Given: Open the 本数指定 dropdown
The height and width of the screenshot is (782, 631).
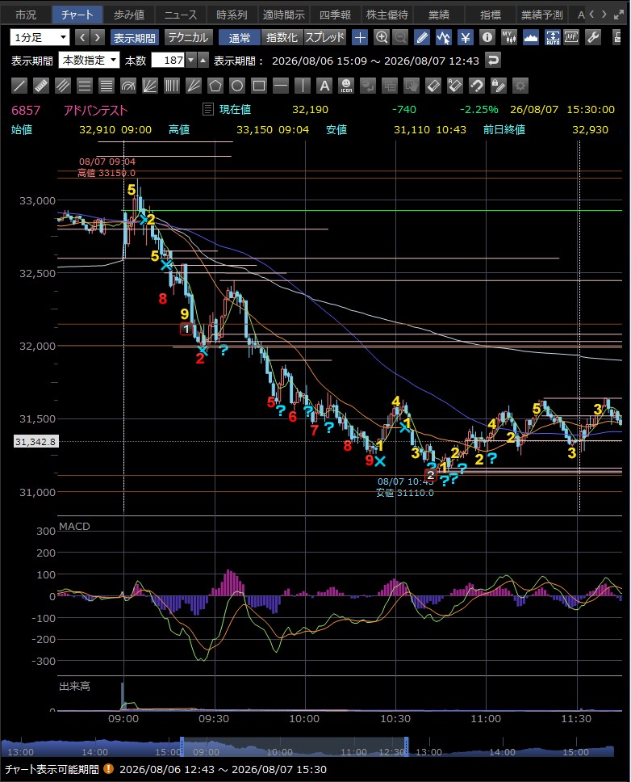Looking at the screenshot, I should 89,61.
